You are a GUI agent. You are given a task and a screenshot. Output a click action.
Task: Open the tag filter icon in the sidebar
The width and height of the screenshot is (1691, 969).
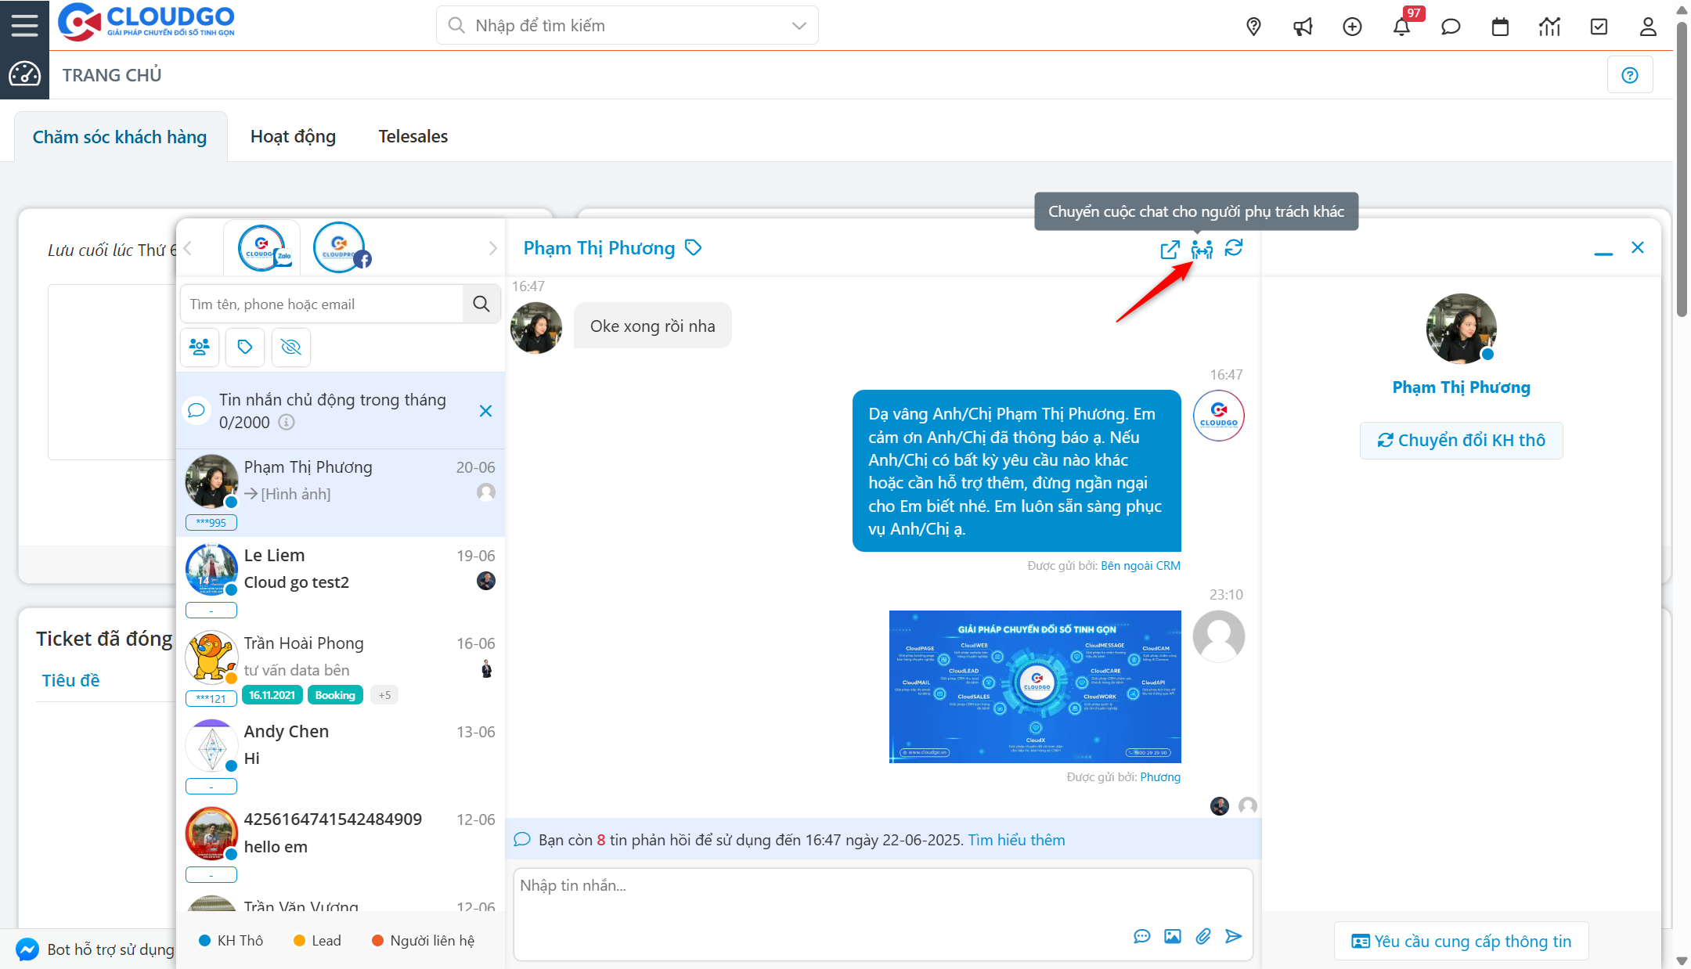pos(245,347)
